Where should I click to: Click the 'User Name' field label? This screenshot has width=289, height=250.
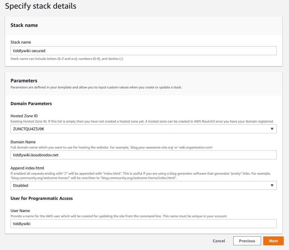pyautogui.click(x=20, y=211)
